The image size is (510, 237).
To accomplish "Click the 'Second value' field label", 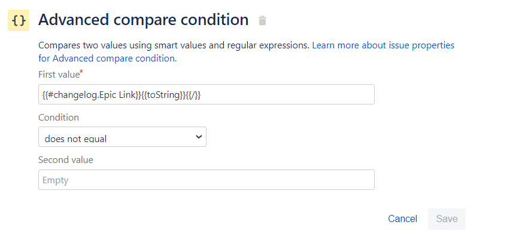I will (x=66, y=160).
